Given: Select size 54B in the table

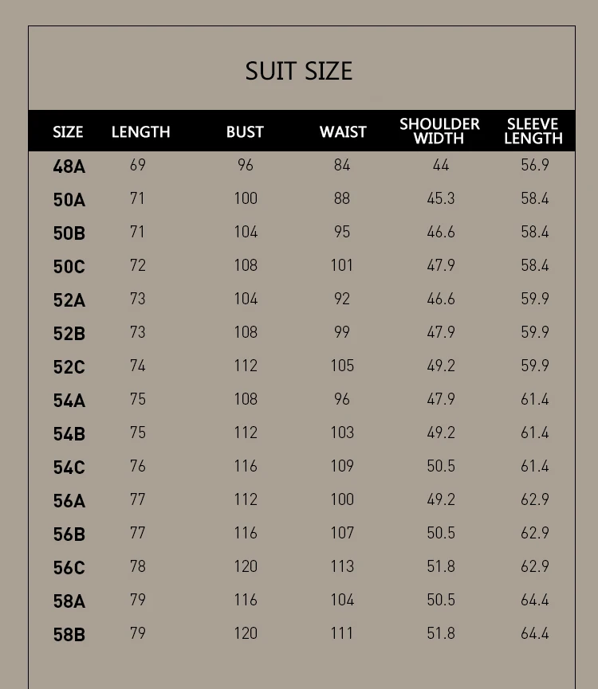Looking at the screenshot, I should pyautogui.click(x=69, y=434).
